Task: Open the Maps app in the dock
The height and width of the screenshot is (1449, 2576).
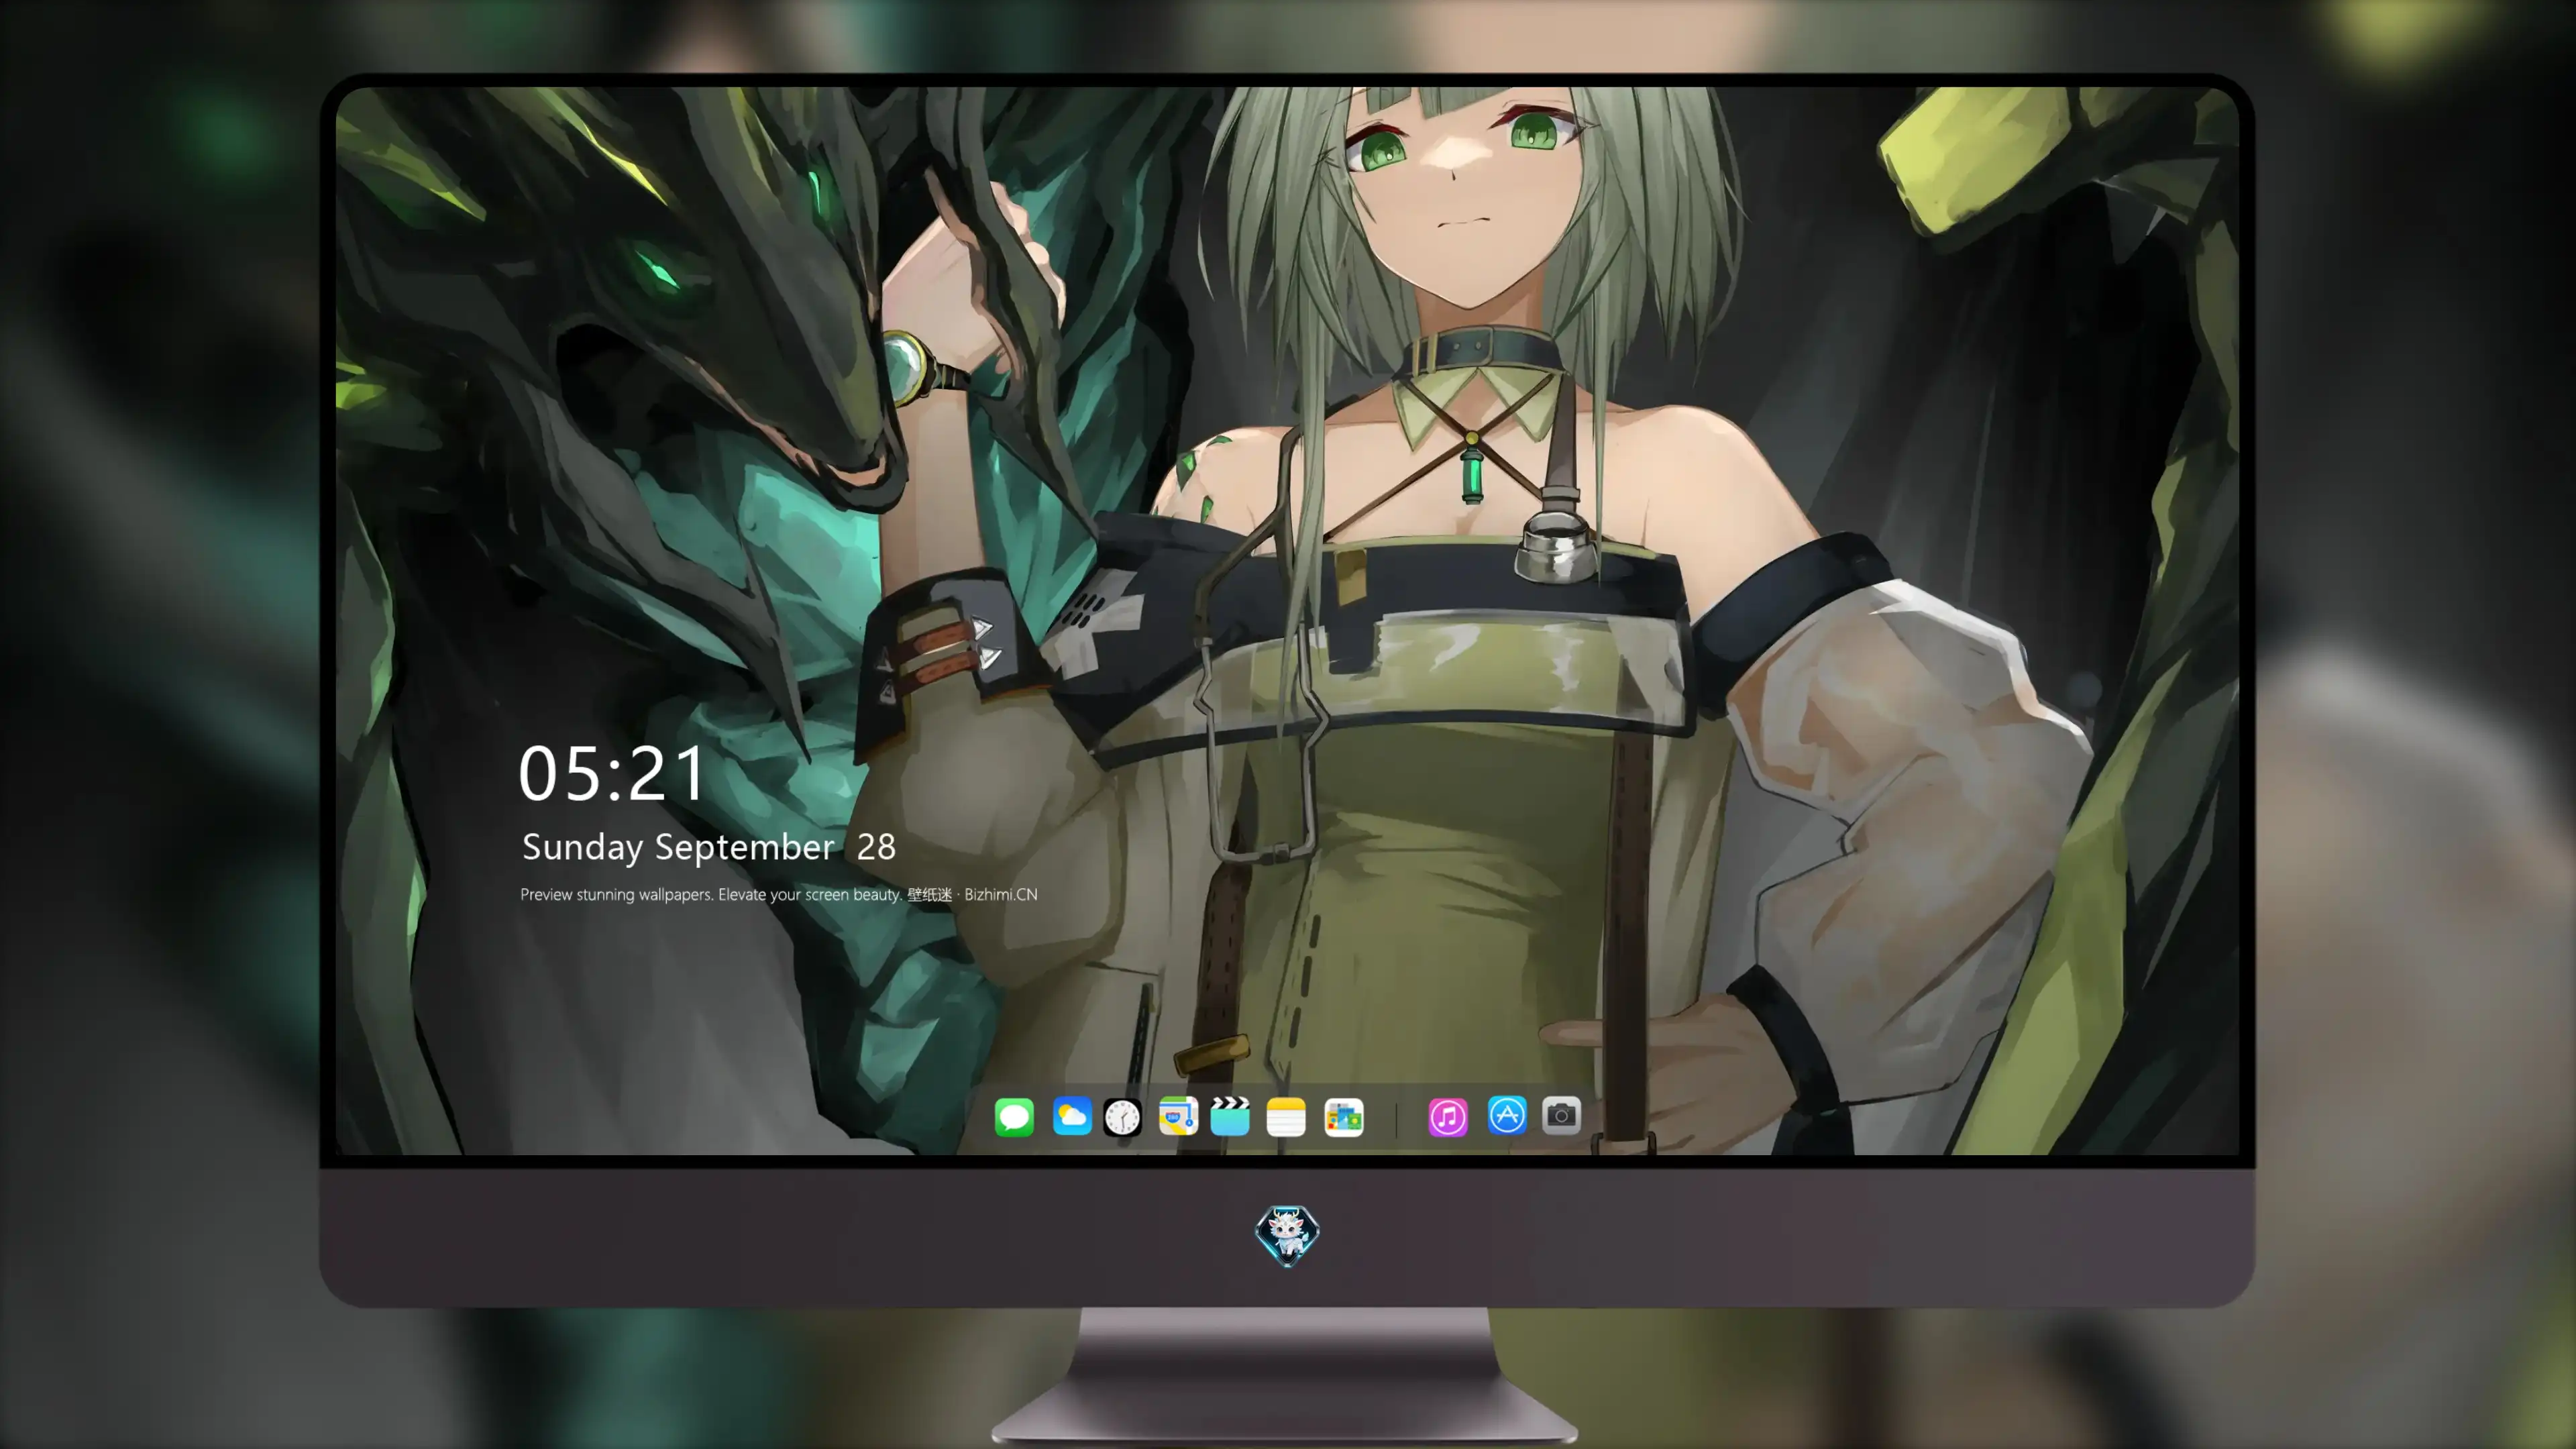Action: pos(1178,1116)
